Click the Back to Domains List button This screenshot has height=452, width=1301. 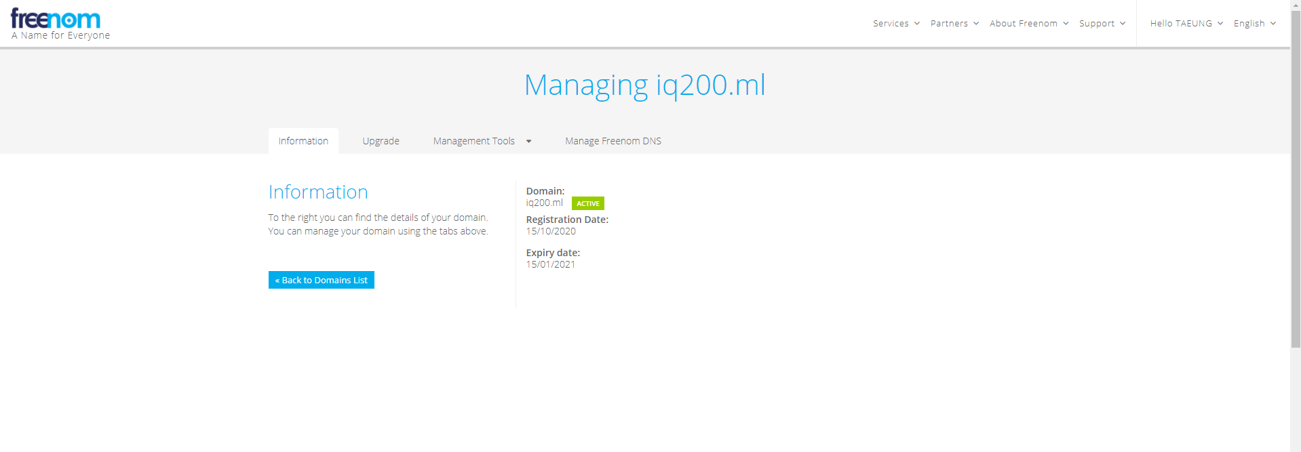pyautogui.click(x=322, y=280)
